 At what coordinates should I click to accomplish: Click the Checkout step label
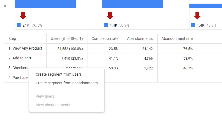pos(18,68)
